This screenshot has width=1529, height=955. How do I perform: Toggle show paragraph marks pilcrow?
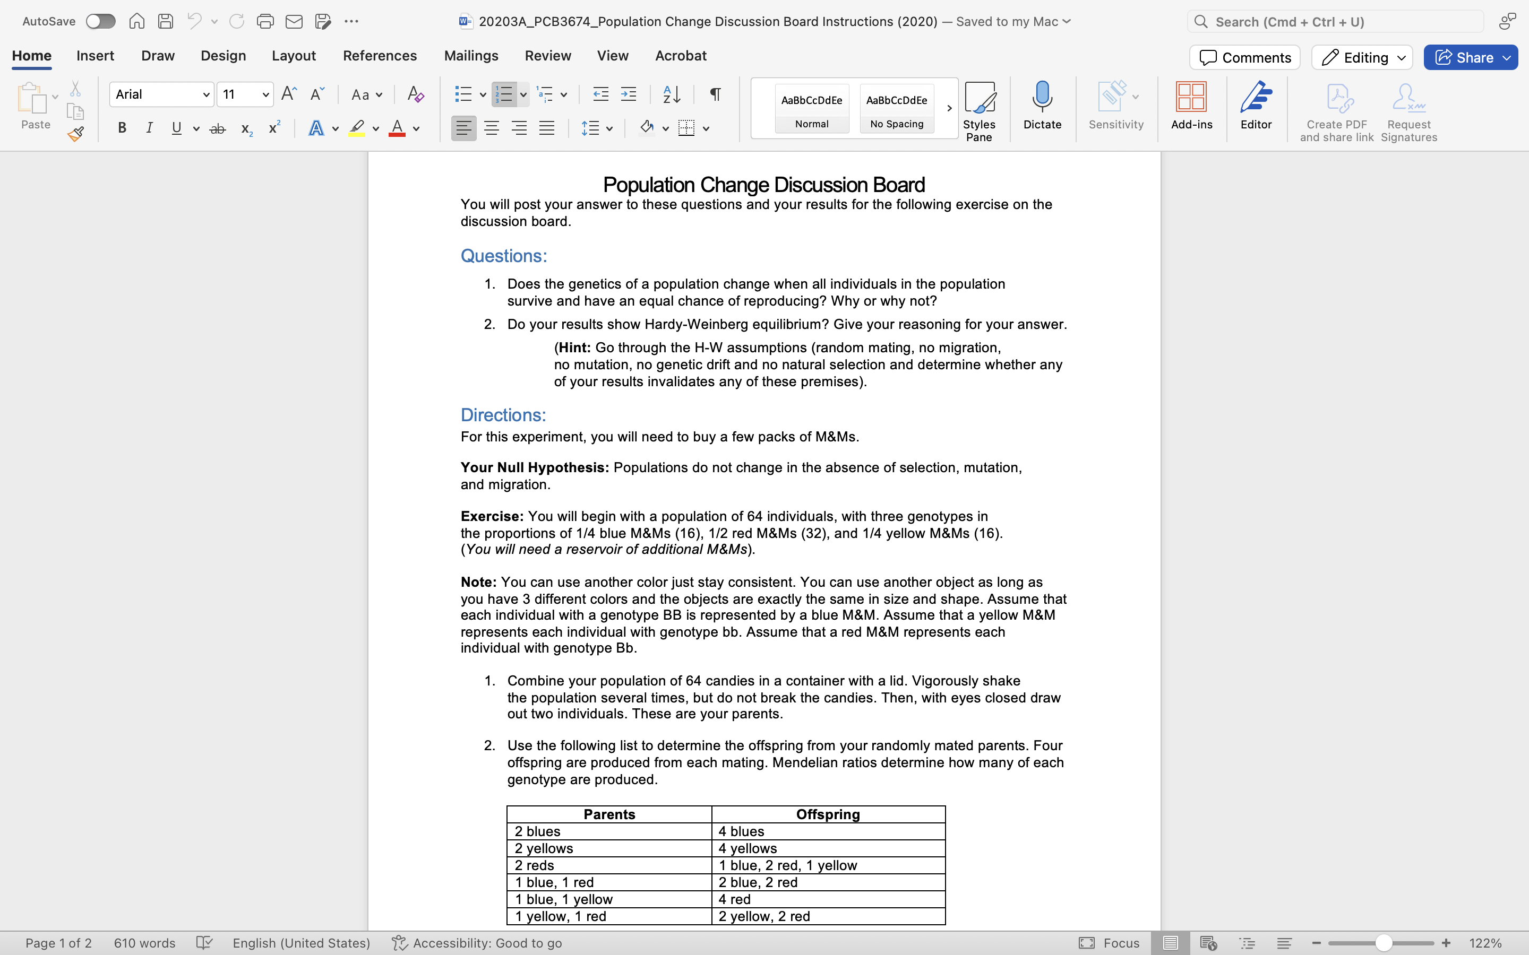(715, 95)
